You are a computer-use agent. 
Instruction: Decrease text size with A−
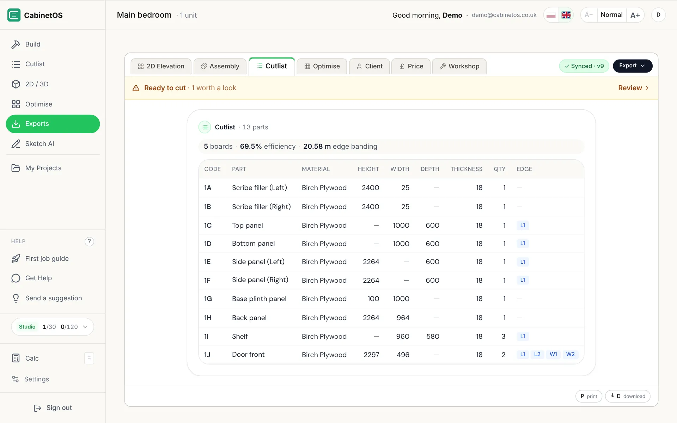click(589, 15)
